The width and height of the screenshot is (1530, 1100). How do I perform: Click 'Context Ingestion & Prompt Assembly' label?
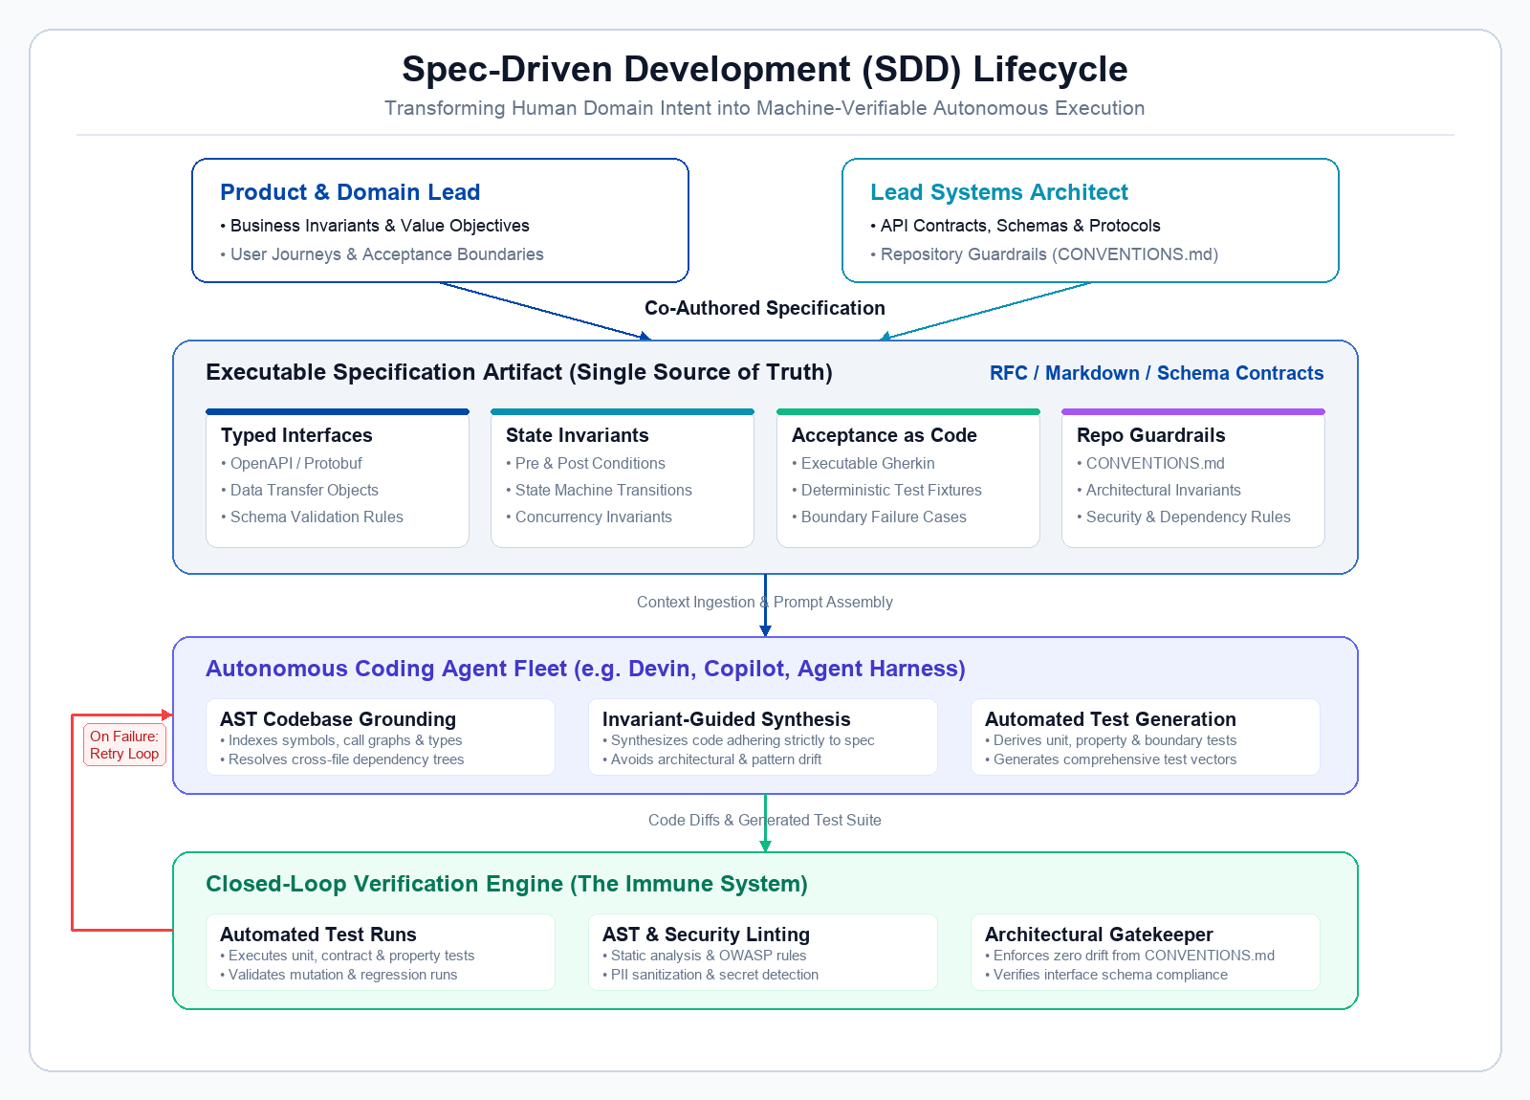coord(765,602)
